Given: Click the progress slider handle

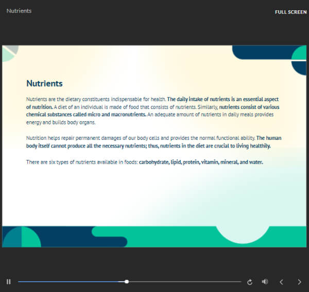Looking at the screenshot, I should click(127, 282).
